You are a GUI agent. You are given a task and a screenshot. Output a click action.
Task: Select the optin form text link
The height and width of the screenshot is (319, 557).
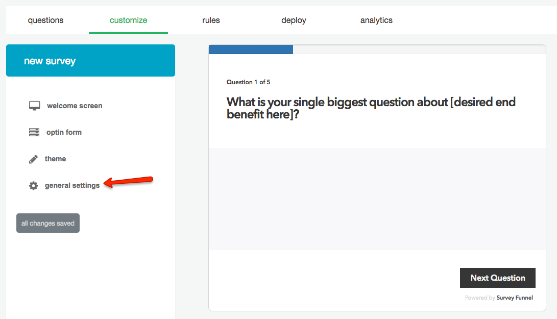pyautogui.click(x=64, y=132)
